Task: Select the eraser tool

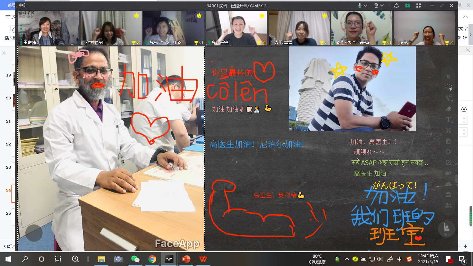Action: (x=448, y=109)
